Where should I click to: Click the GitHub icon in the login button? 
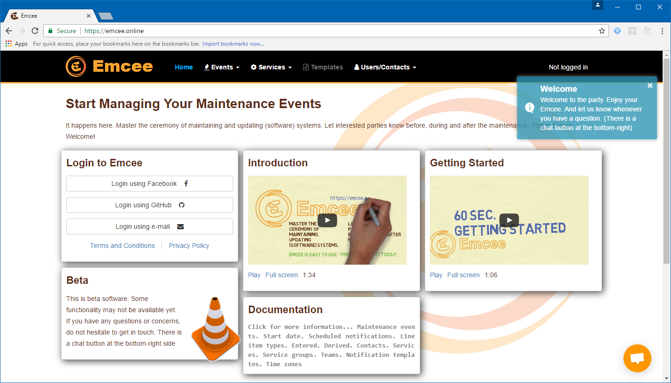point(182,205)
